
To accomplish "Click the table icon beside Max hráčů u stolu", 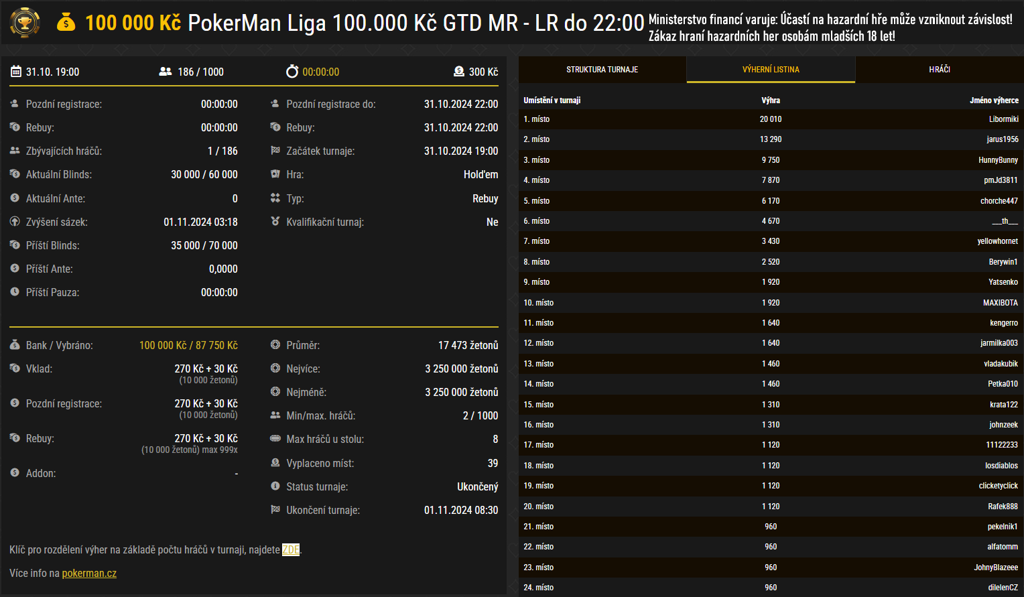I will tap(275, 439).
